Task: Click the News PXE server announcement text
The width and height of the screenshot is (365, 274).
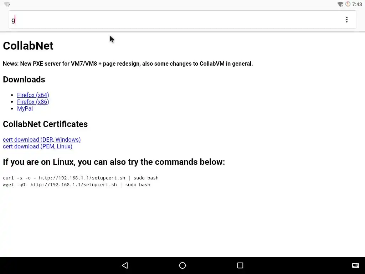Action: click(128, 64)
